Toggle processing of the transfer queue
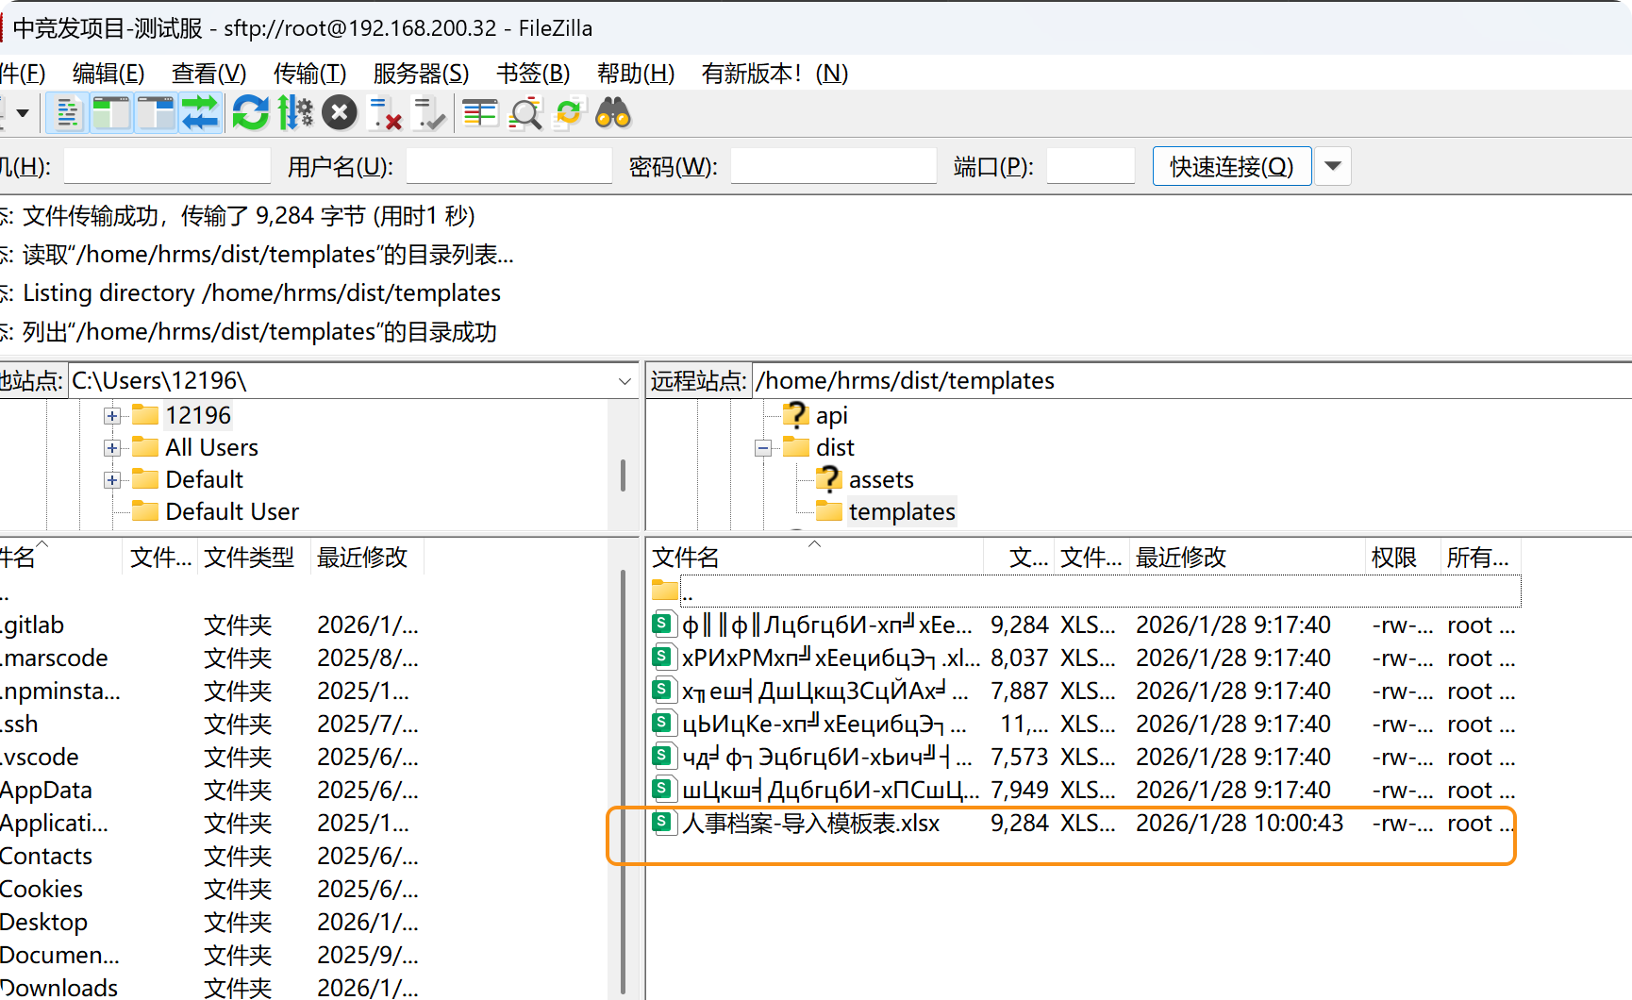 [x=295, y=114]
